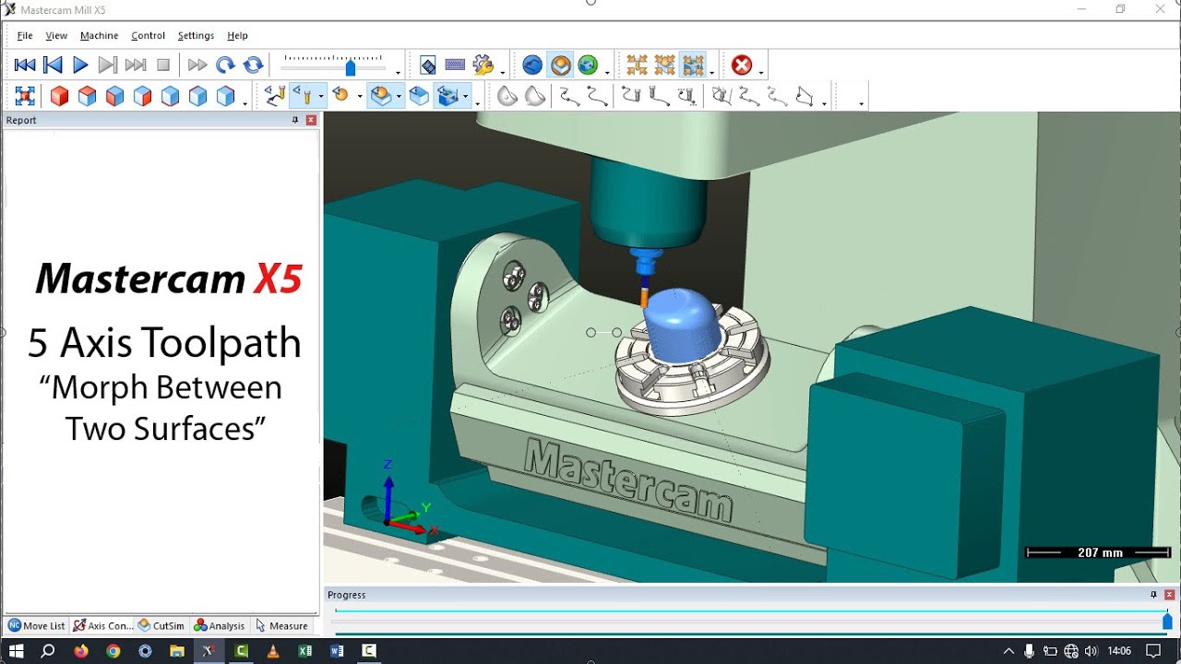Open the Settings menu
This screenshot has height=664, width=1181.
(196, 35)
